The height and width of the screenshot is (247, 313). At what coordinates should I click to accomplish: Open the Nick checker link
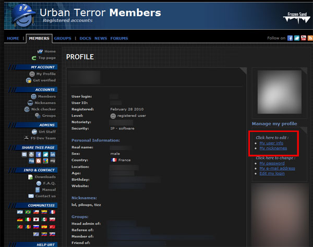40,109
